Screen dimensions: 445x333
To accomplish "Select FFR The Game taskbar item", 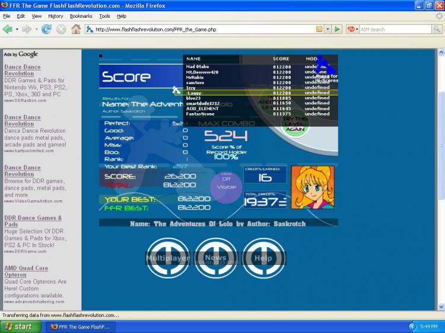I will click(x=80, y=326).
